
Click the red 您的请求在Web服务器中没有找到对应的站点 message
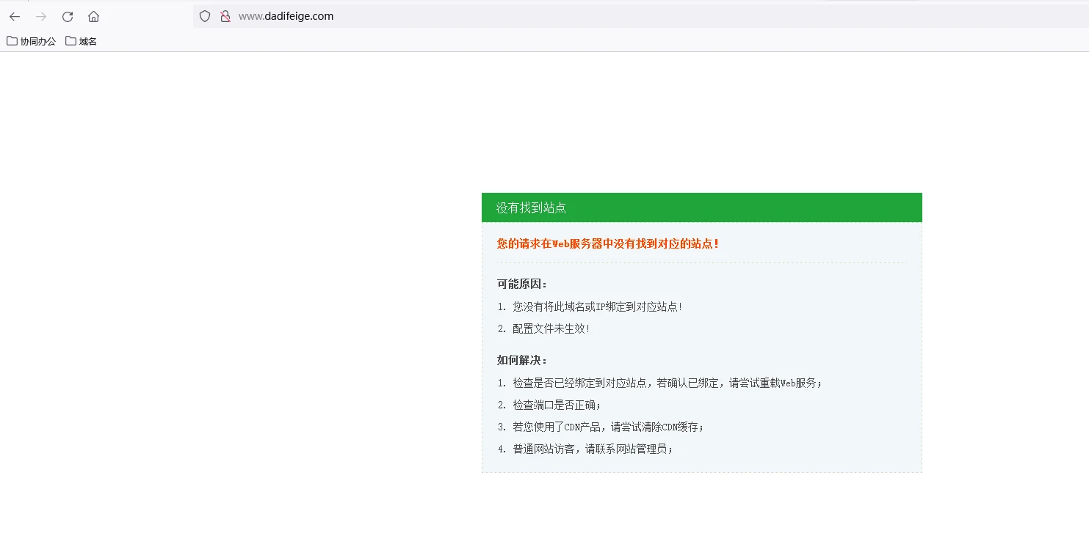point(608,243)
